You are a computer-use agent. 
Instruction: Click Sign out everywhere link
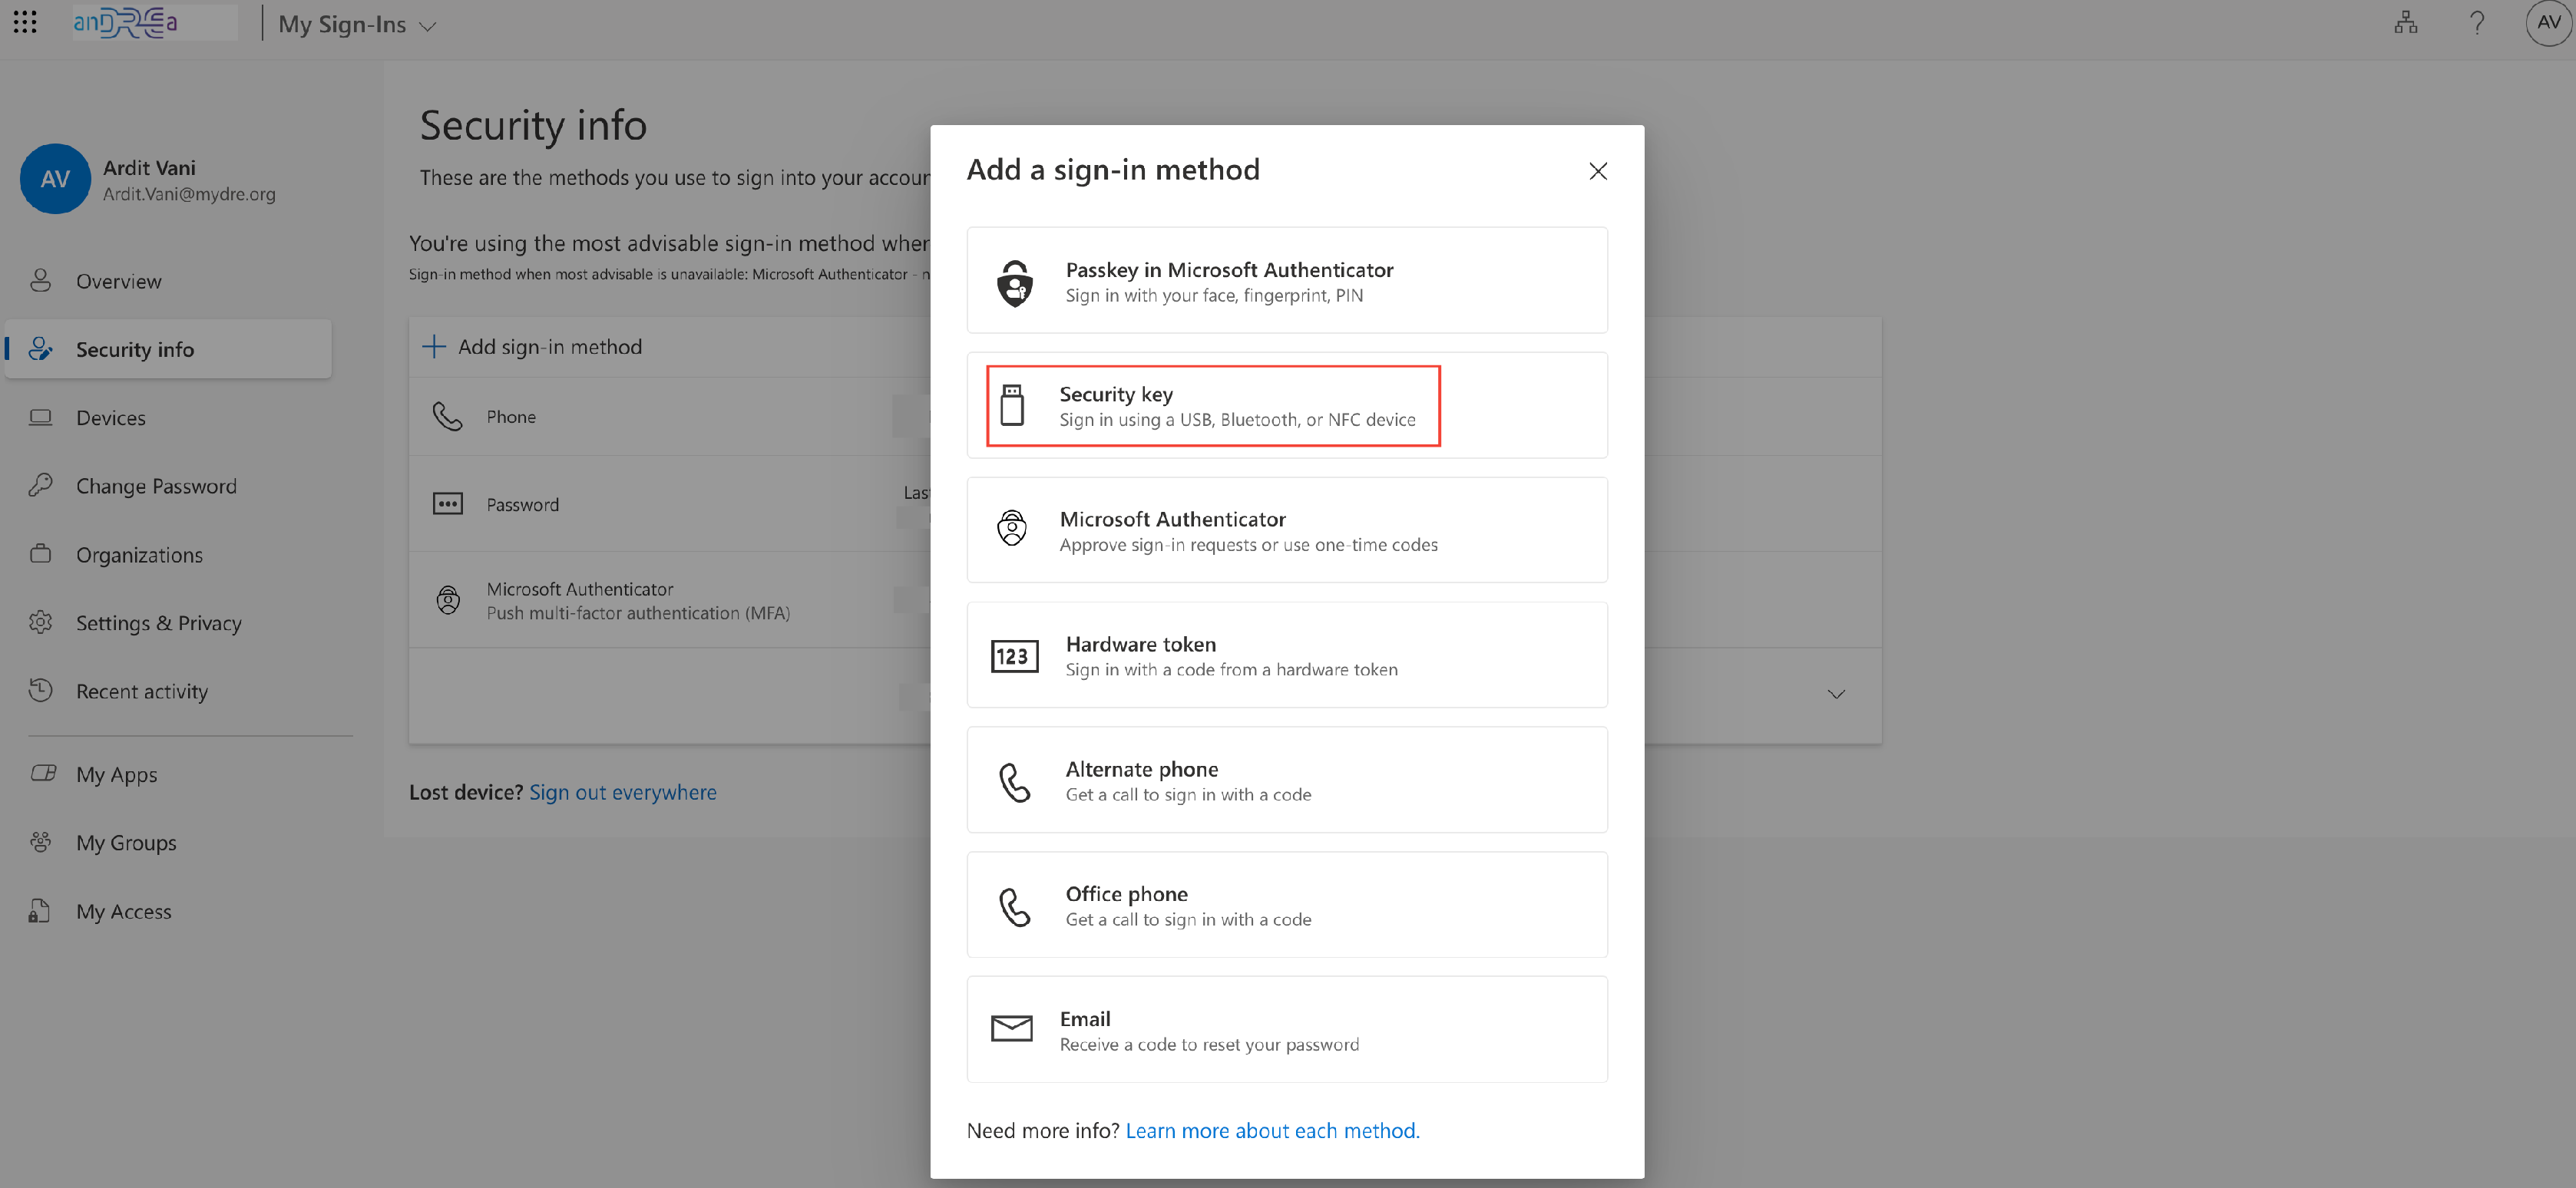(x=622, y=792)
